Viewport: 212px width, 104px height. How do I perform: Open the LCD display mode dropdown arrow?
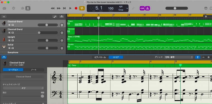(x=127, y=8)
